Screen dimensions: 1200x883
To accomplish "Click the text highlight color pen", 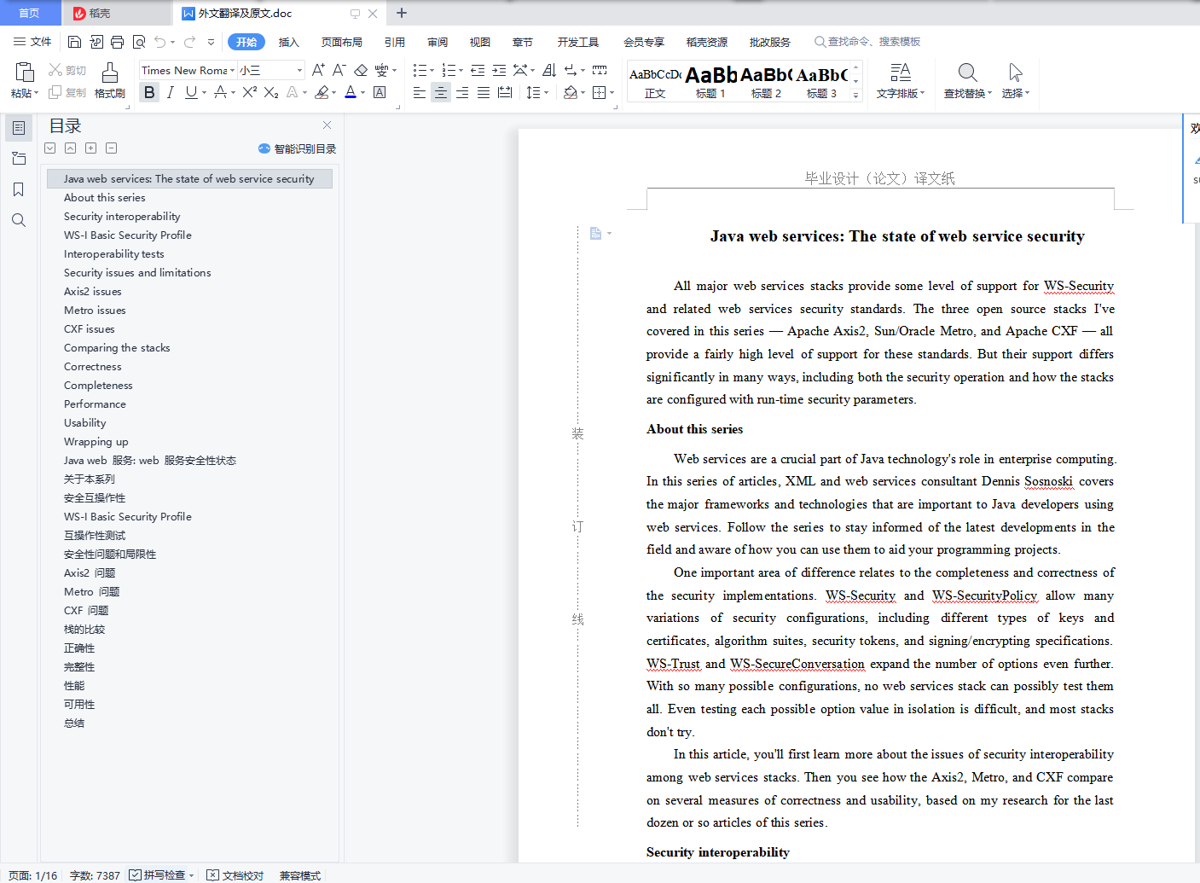I will tap(322, 92).
